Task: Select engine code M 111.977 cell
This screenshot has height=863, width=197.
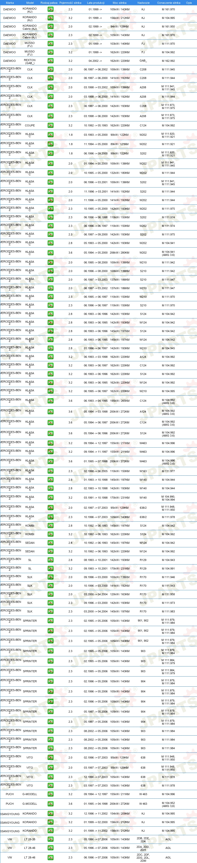Action: [168, 471]
